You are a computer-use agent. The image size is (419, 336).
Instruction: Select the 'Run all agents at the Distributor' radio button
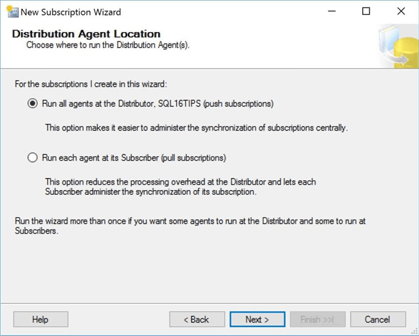coord(33,104)
